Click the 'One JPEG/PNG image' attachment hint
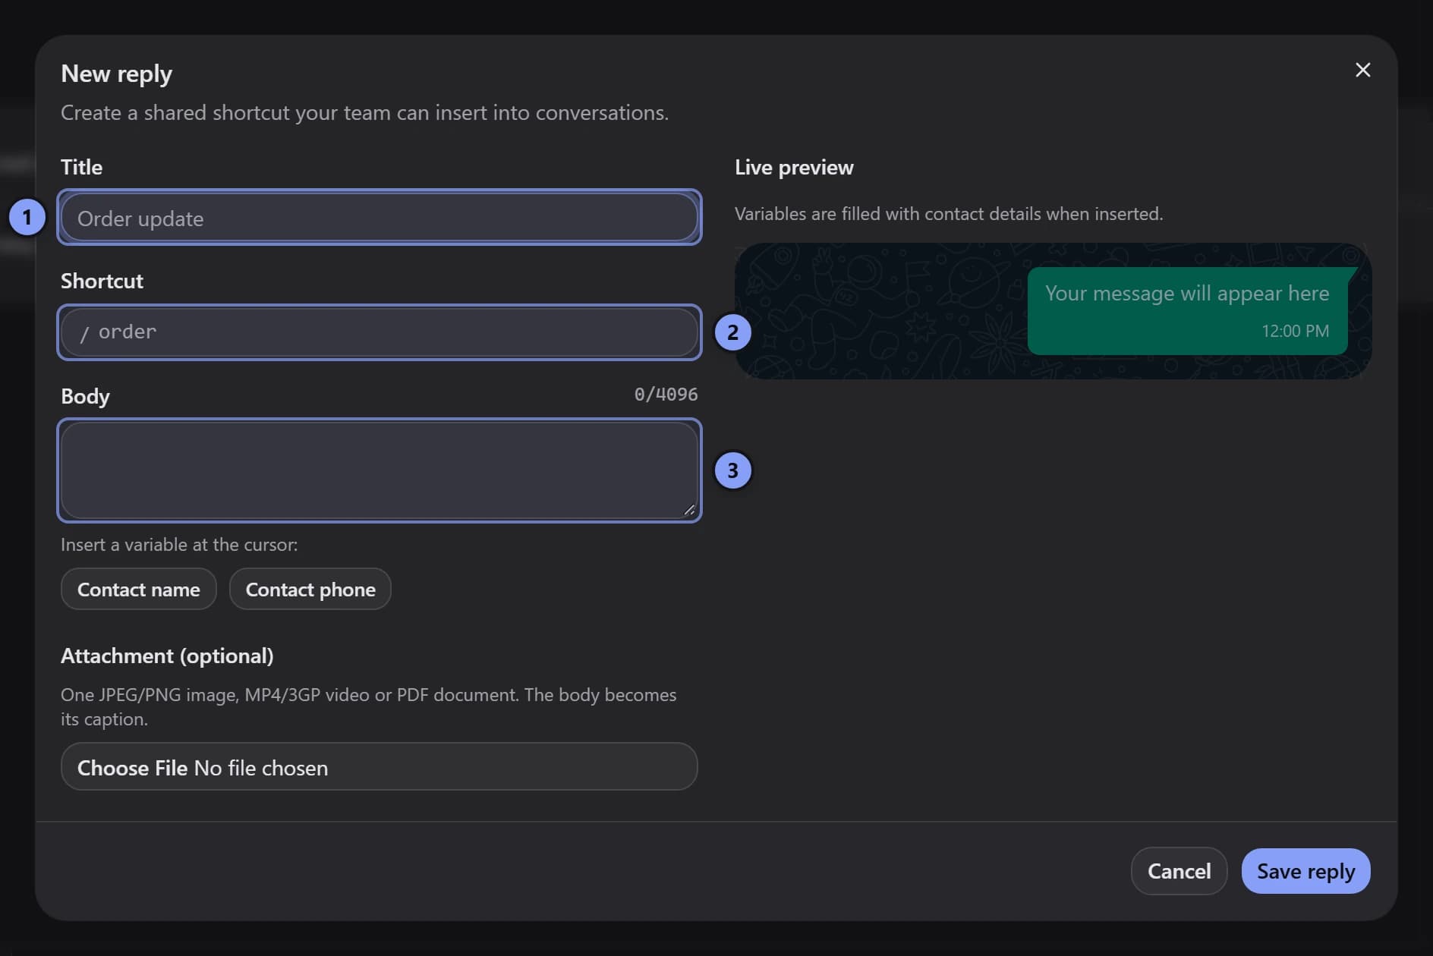The width and height of the screenshot is (1433, 956). coord(369,706)
